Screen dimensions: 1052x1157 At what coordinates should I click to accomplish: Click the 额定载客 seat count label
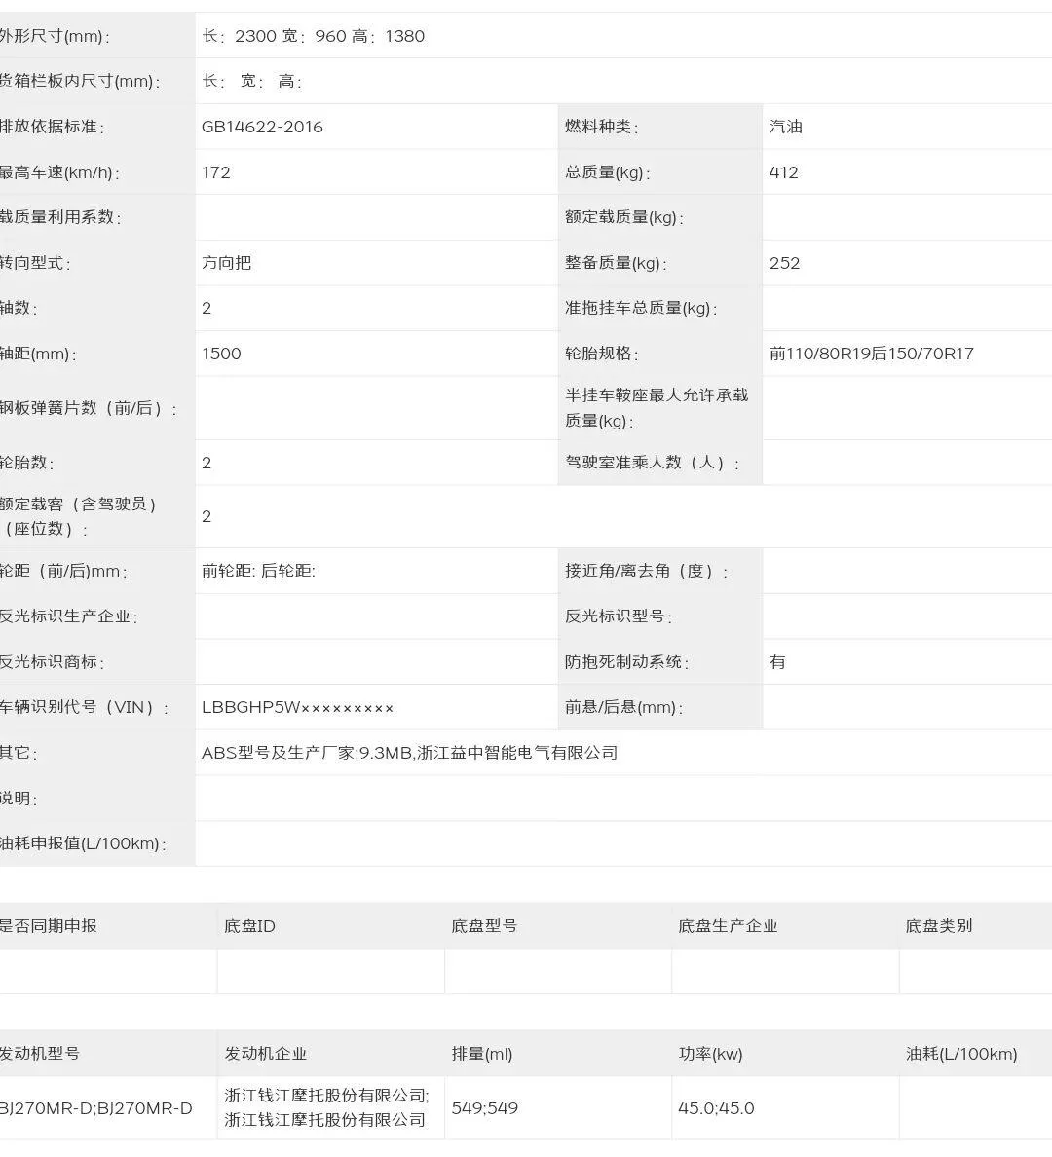[x=78, y=516]
